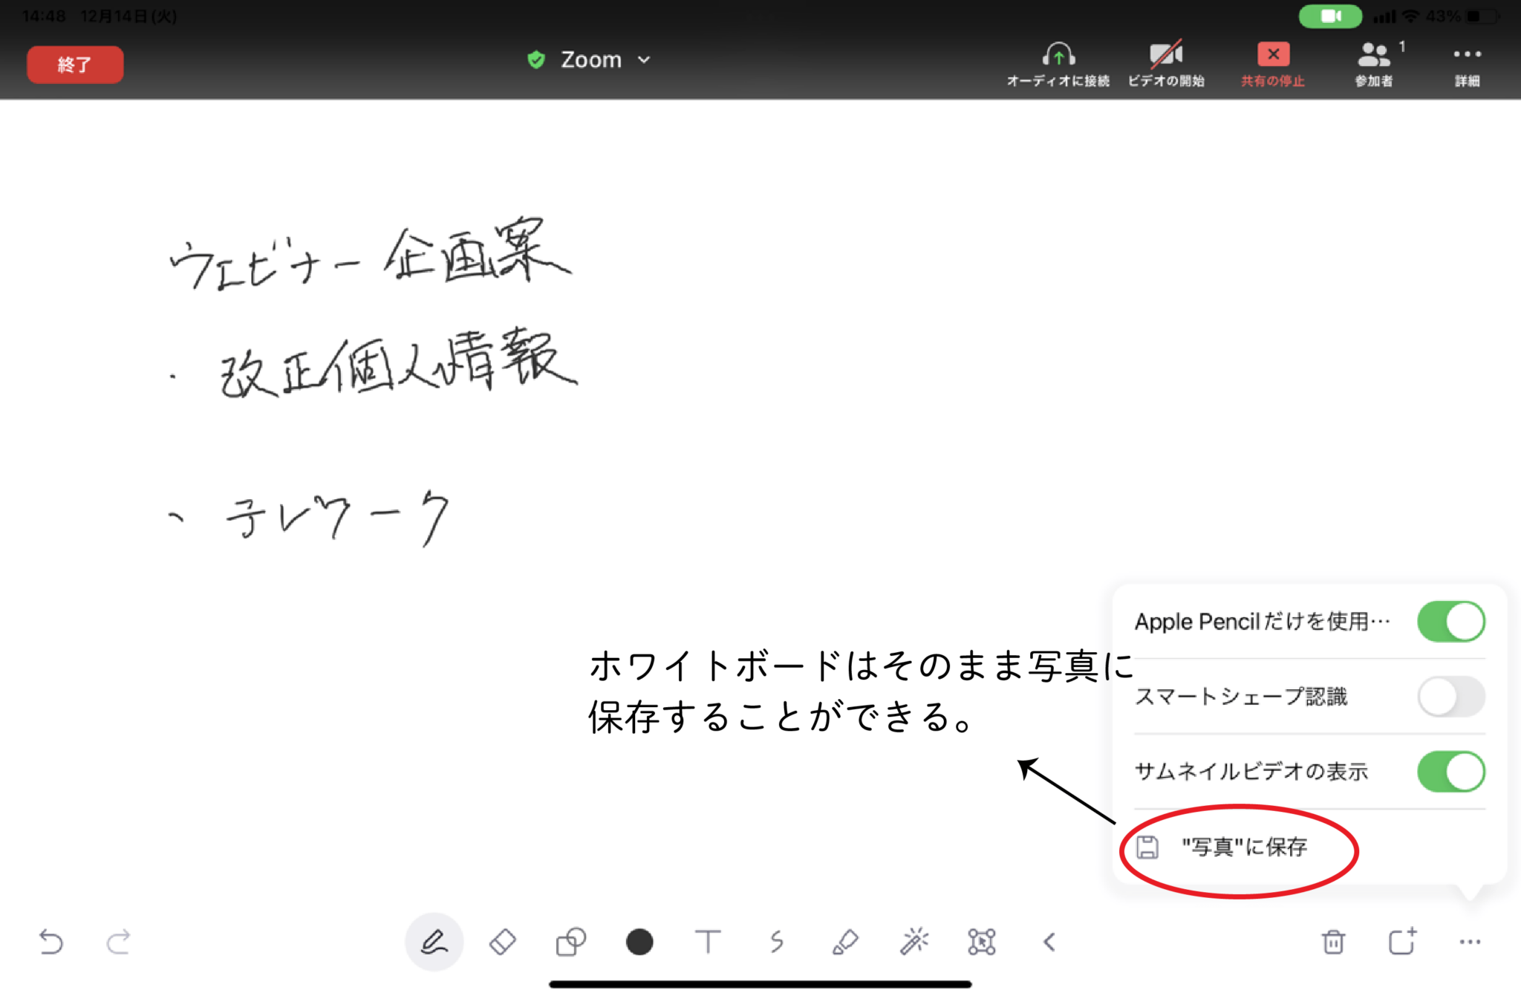Collapse the toolbar with the left chevron

pos(1049,942)
